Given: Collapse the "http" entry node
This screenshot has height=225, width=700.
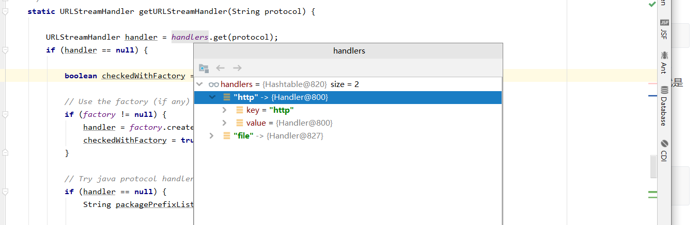Looking at the screenshot, I should click(212, 97).
